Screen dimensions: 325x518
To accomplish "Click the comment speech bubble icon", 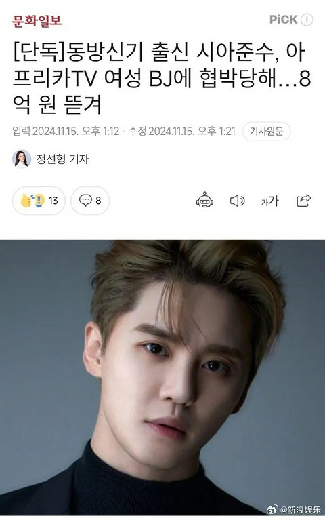I will click(x=85, y=200).
